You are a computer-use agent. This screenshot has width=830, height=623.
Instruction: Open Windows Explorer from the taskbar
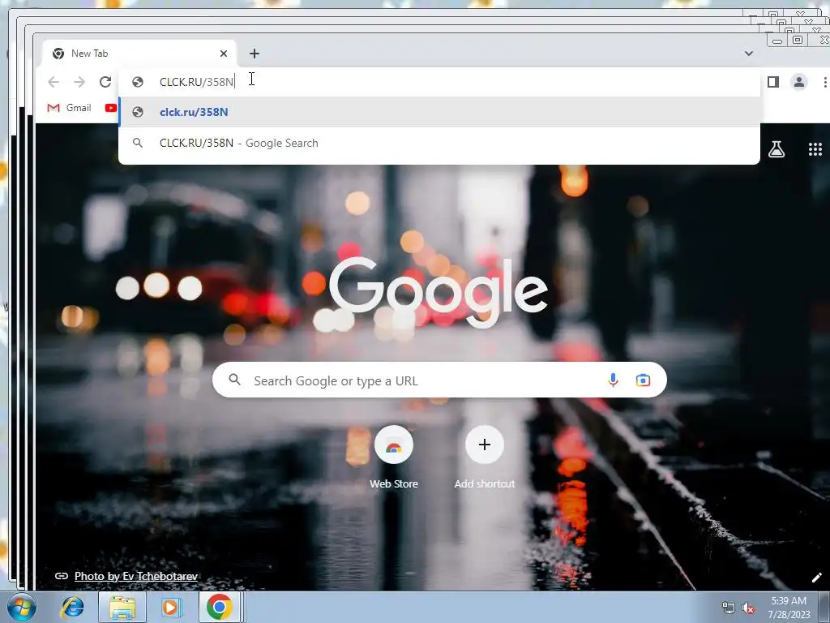[122, 607]
